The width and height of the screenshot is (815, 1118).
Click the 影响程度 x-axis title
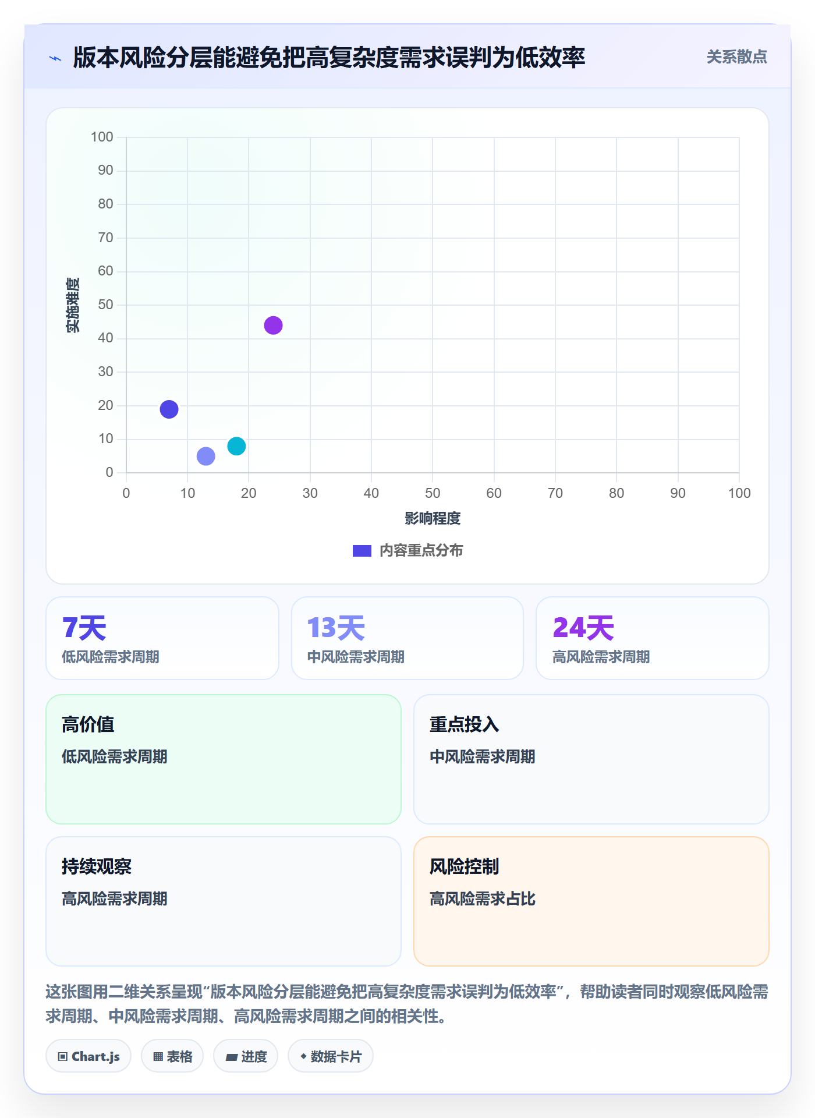tap(433, 518)
